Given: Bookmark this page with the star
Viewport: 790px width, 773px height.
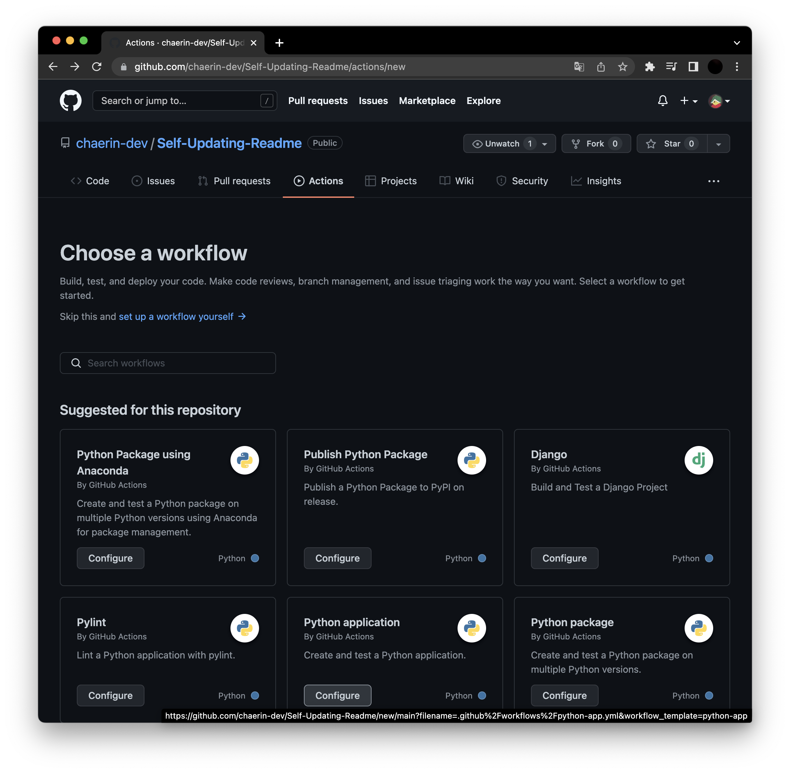Looking at the screenshot, I should 622,67.
